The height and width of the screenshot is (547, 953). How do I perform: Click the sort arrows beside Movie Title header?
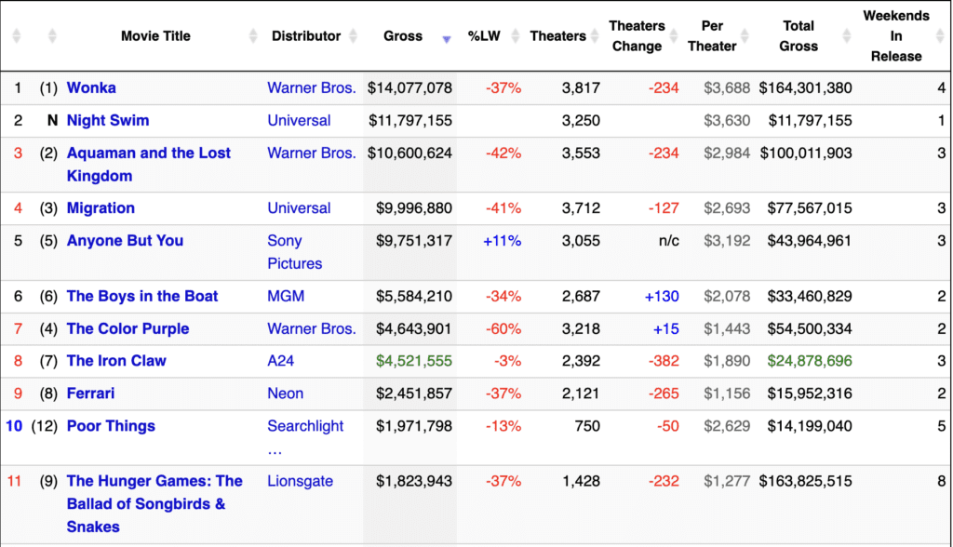click(253, 36)
